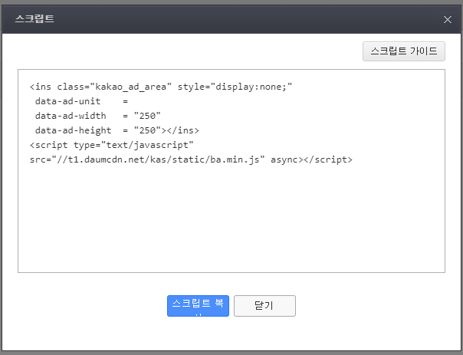The height and width of the screenshot is (355, 463).
Task: Close the 스크립트 dialog with the X
Action: click(448, 19)
